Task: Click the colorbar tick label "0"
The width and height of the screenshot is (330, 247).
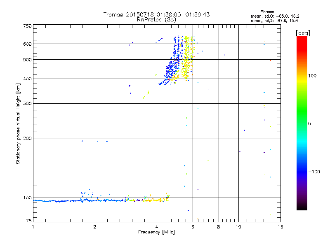Action: tap(309, 124)
